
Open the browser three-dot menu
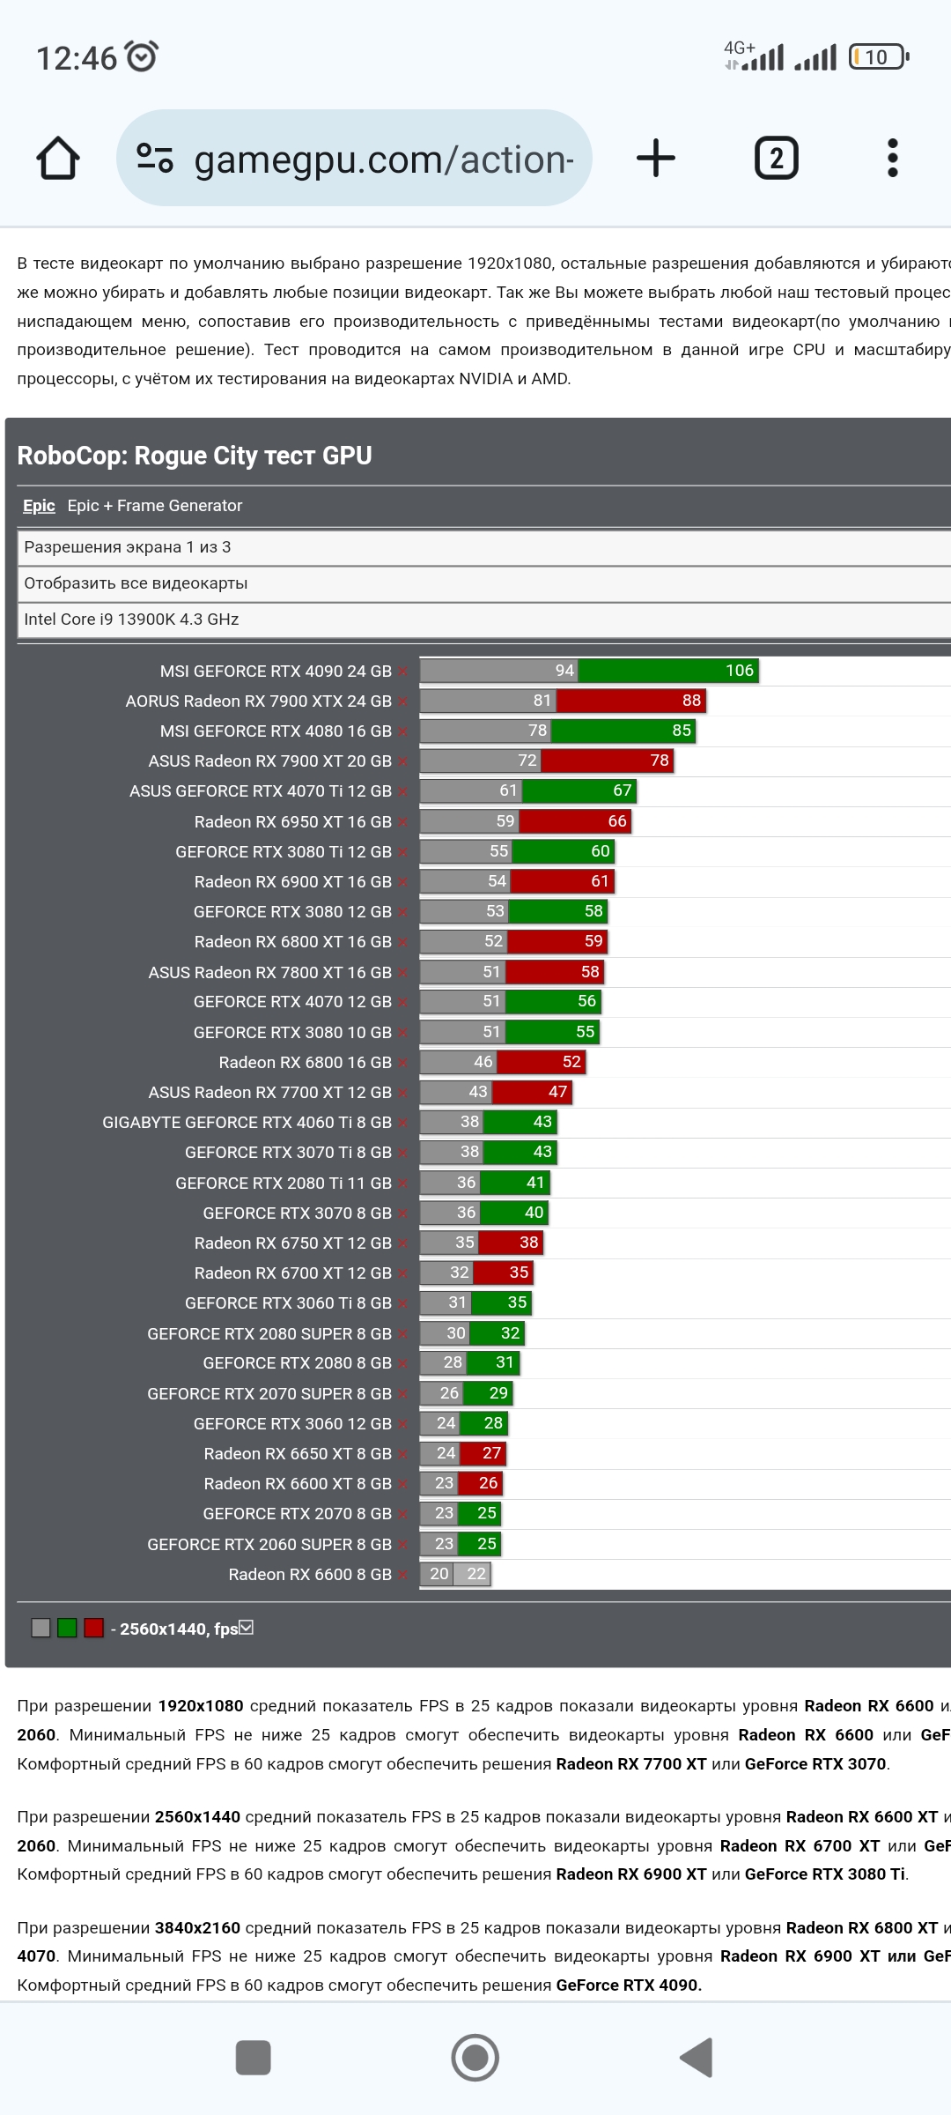892,159
